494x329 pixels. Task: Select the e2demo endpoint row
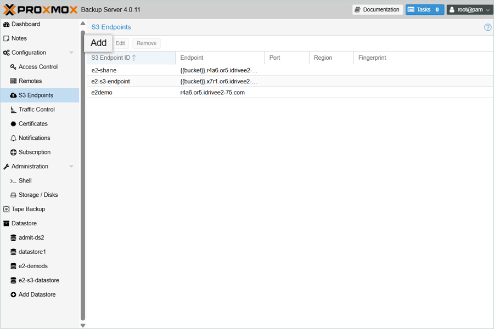[x=102, y=93]
